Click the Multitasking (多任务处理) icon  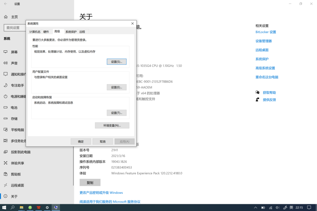[6, 141]
